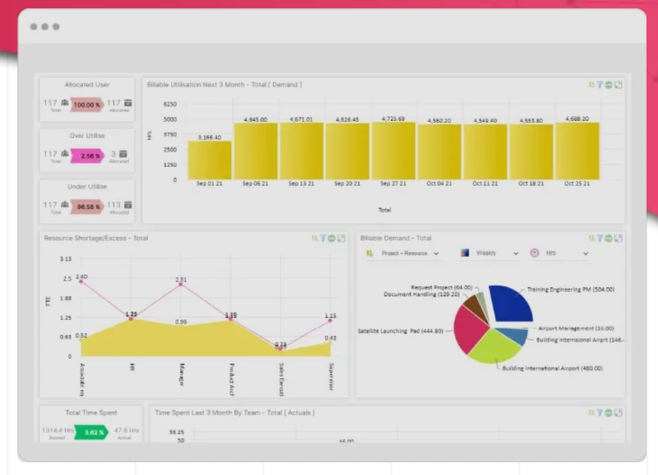The image size is (658, 475).
Task: Click filter funnel in Billable Utilisation panel
Action: coord(600,85)
